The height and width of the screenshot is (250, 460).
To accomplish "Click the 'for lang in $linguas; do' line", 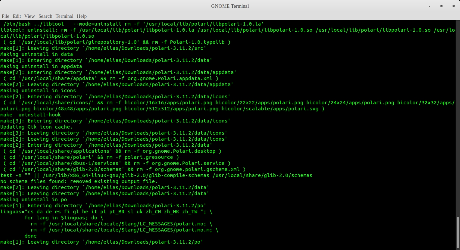I will pyautogui.click(x=64, y=218).
